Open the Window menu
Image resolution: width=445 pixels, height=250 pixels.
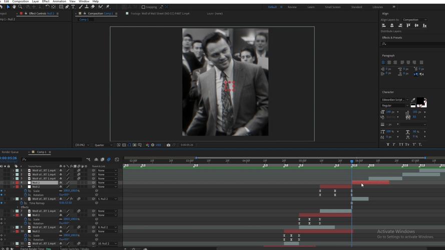point(84,1)
